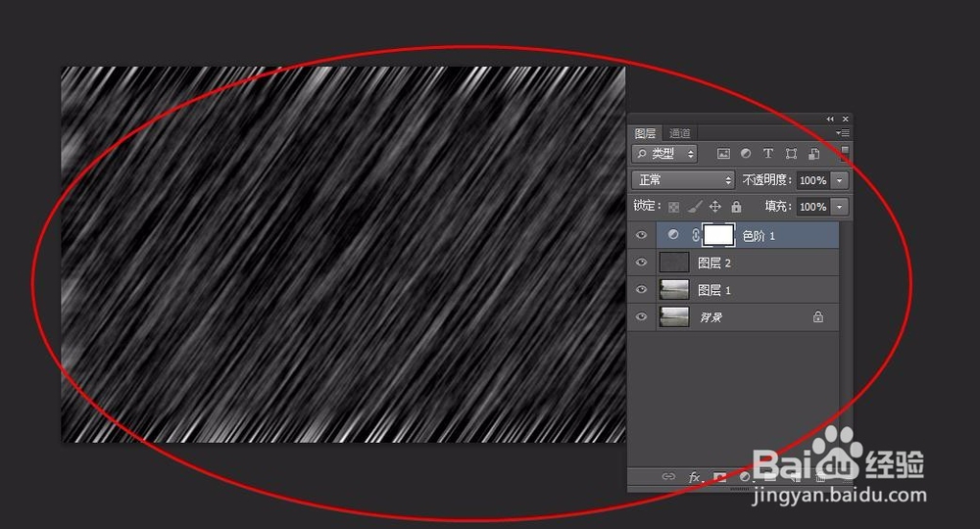Create new fill or adjustment layer

(745, 477)
